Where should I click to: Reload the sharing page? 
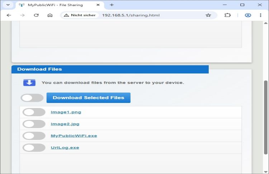36,15
